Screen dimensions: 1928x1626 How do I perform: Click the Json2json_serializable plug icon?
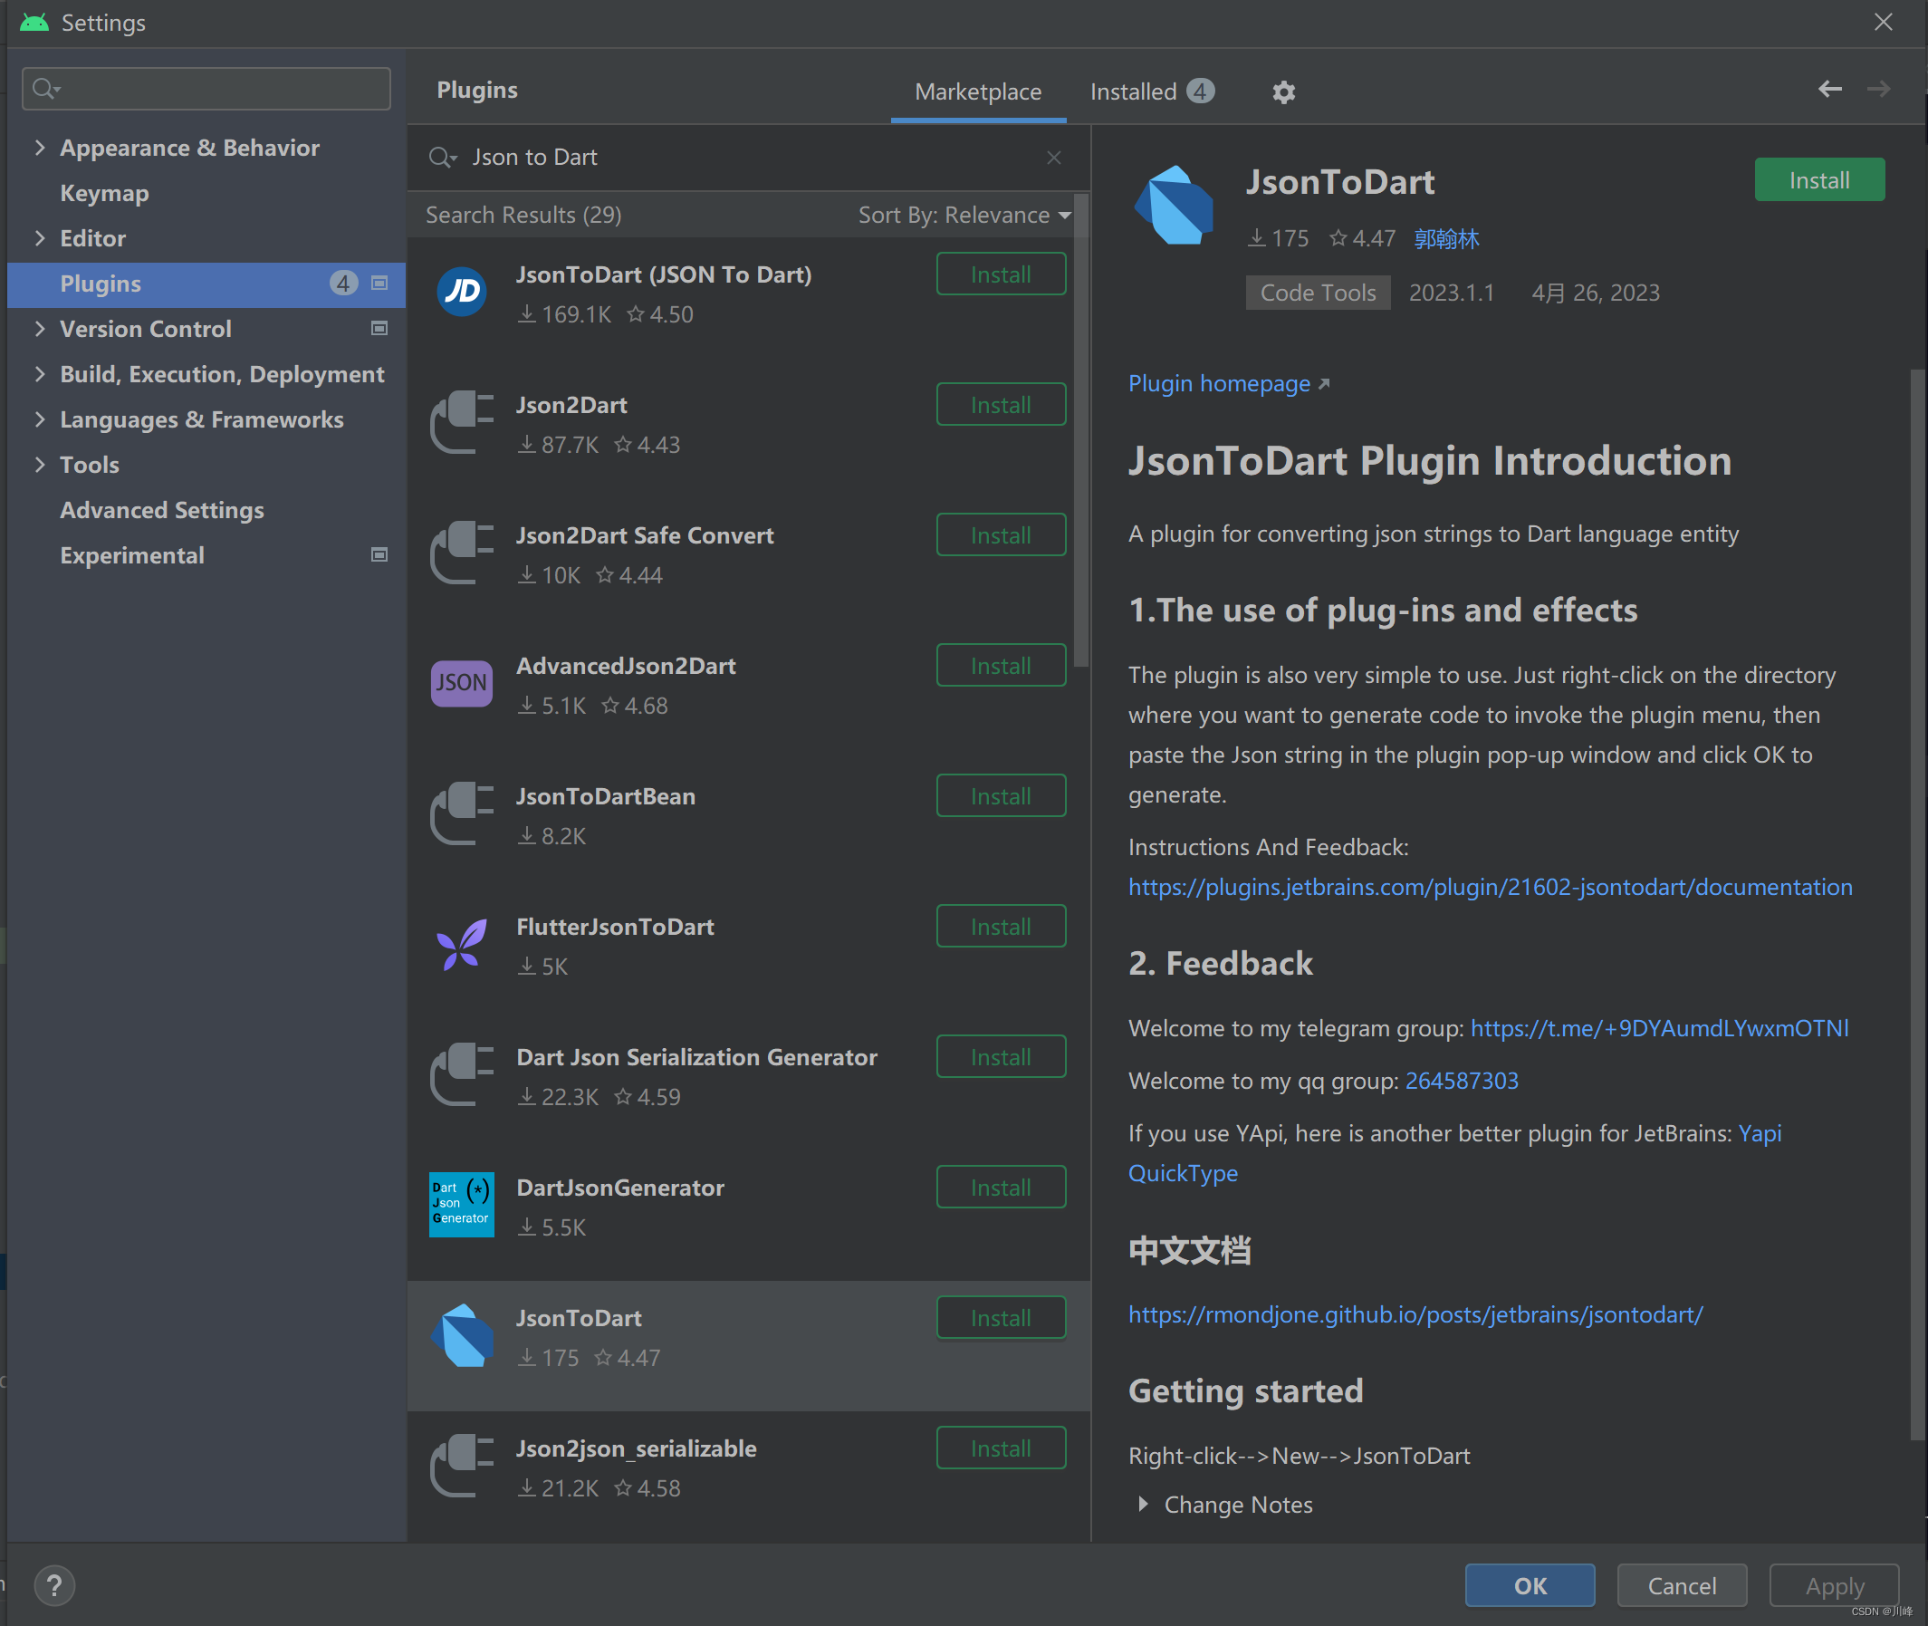(462, 1466)
